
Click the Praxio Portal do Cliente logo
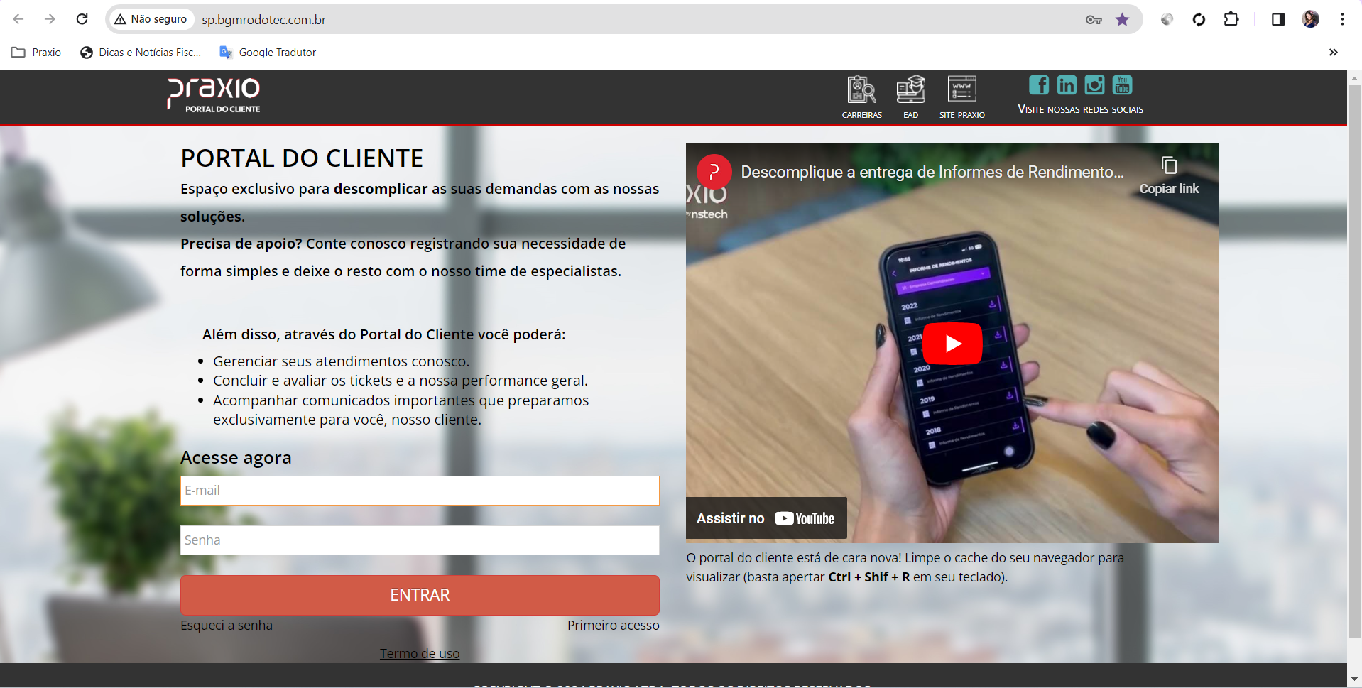coord(214,95)
